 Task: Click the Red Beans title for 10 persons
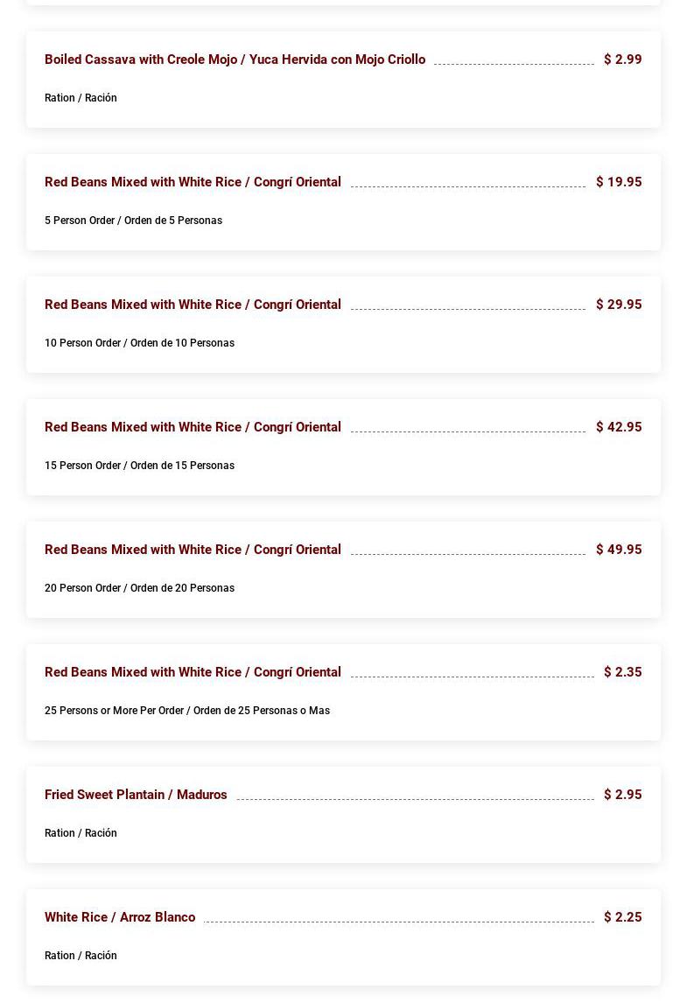[x=193, y=305]
